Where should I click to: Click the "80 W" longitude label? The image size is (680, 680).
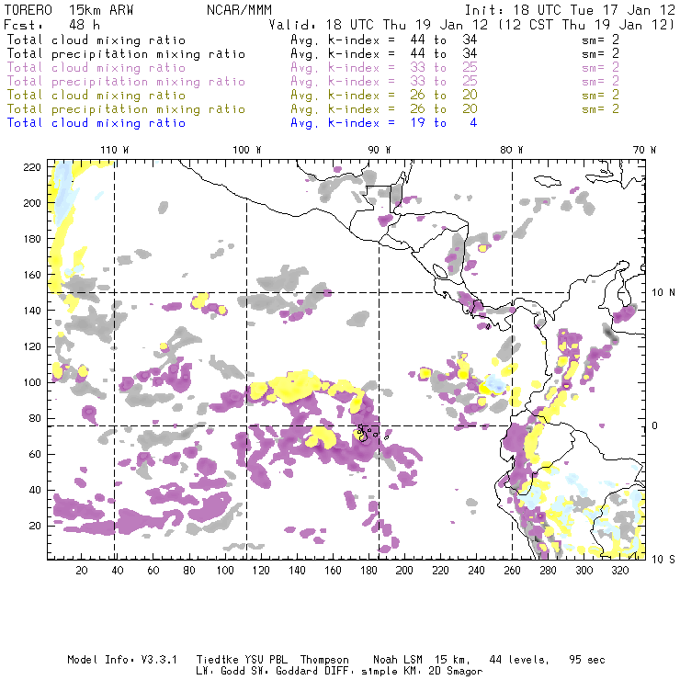pyautogui.click(x=512, y=150)
